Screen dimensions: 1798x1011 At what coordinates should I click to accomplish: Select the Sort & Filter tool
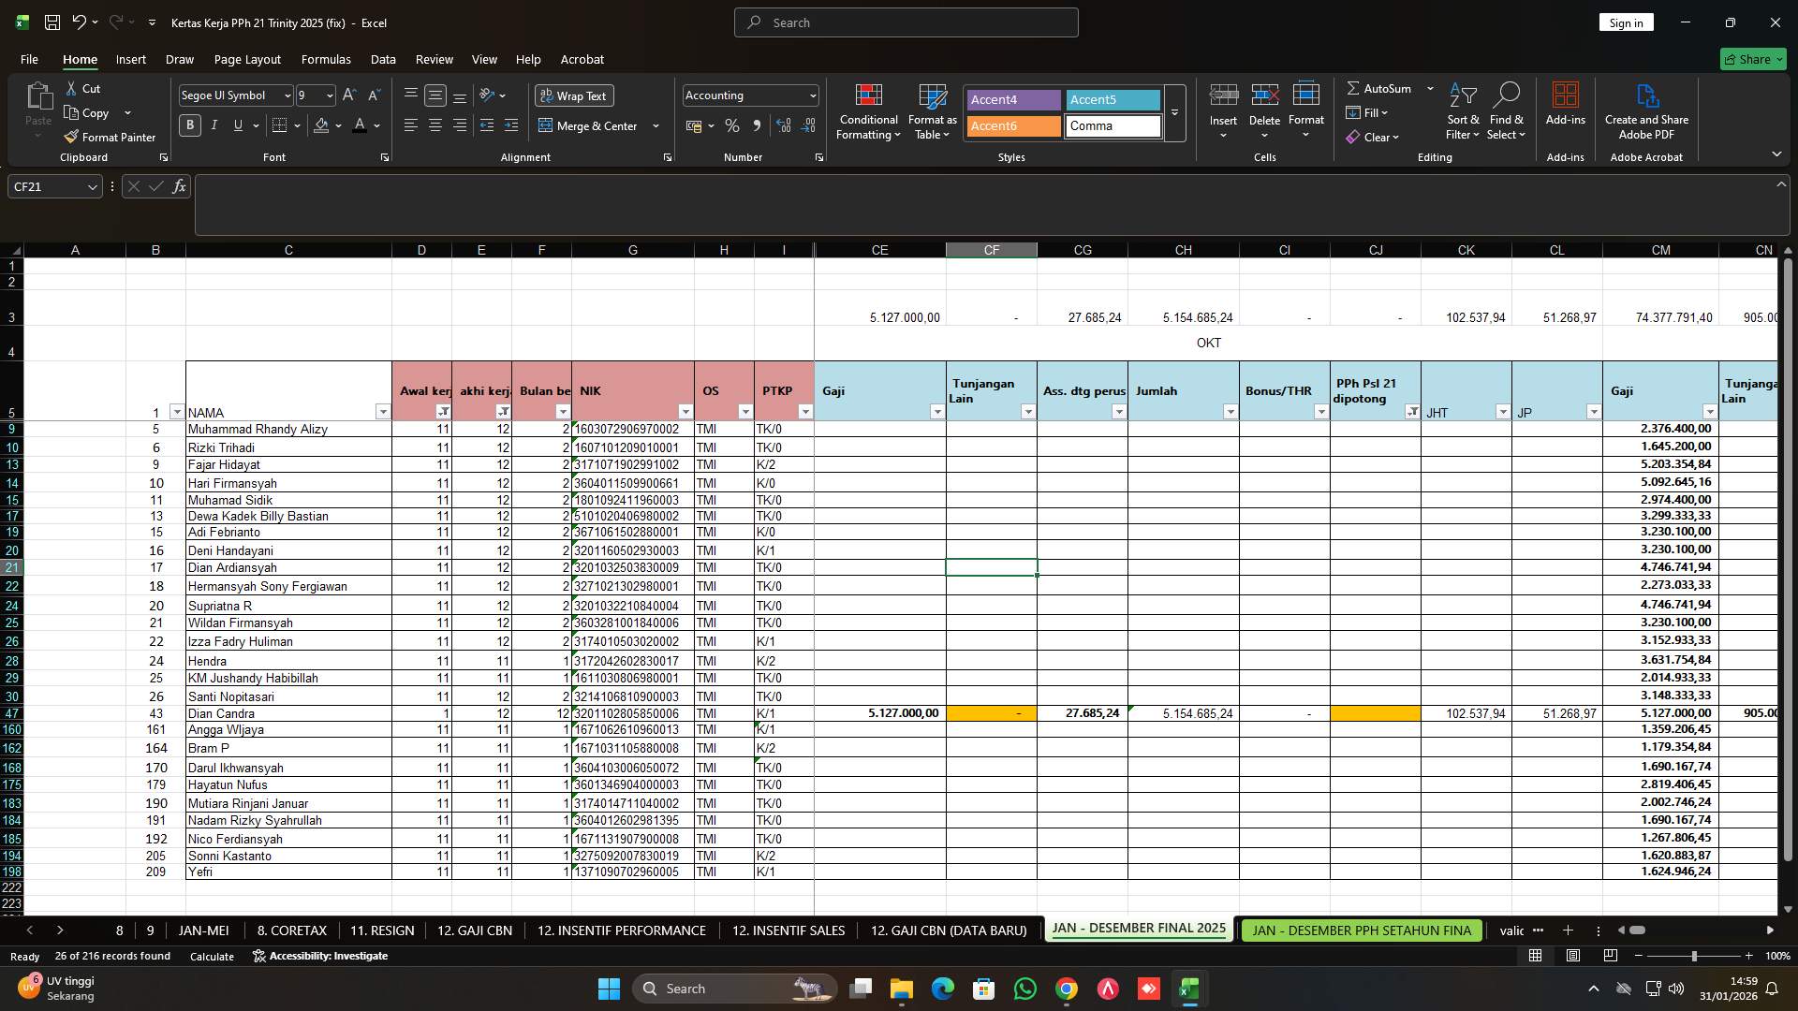[1462, 112]
